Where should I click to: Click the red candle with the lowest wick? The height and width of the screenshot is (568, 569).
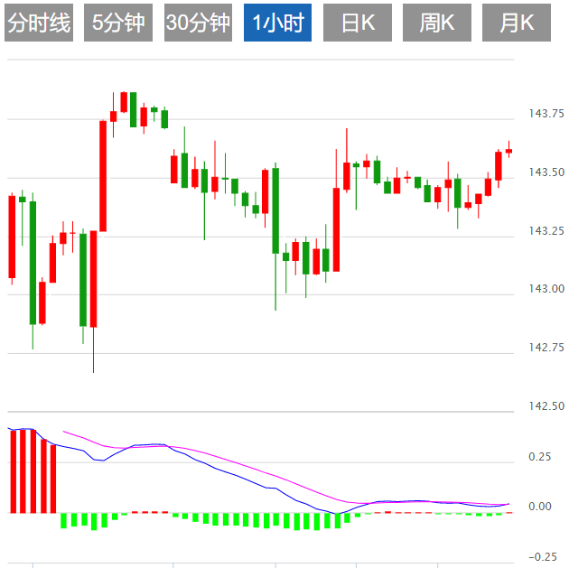(93, 278)
